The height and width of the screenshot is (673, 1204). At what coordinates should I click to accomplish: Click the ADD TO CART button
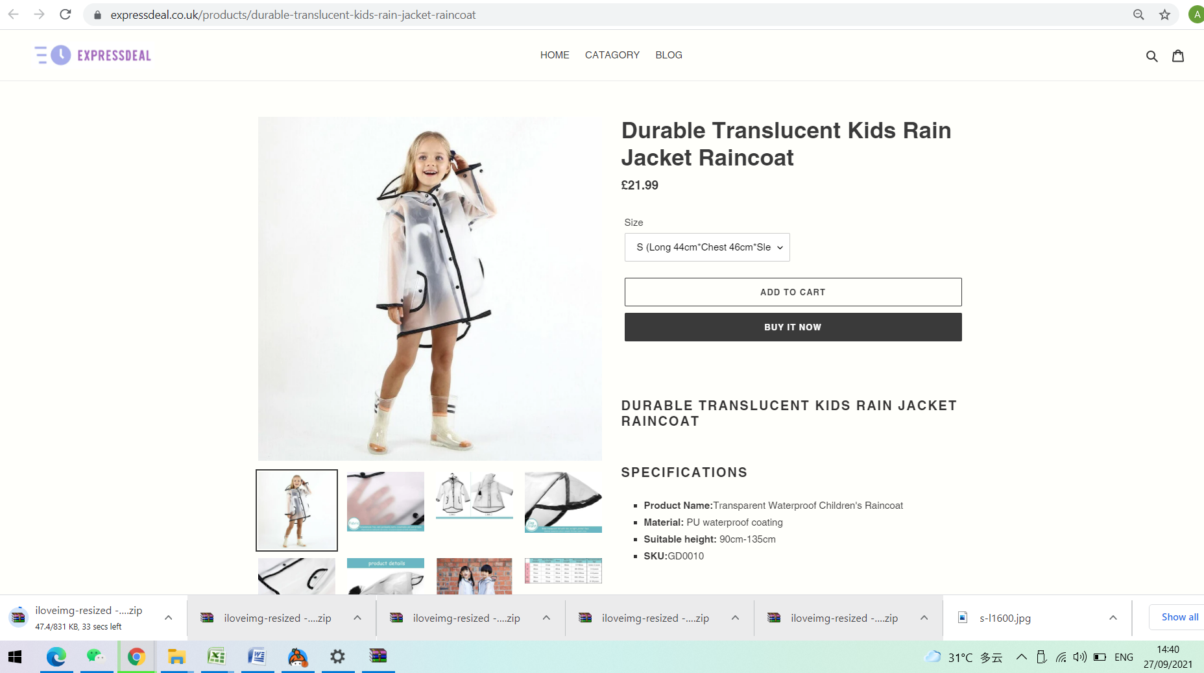point(793,292)
